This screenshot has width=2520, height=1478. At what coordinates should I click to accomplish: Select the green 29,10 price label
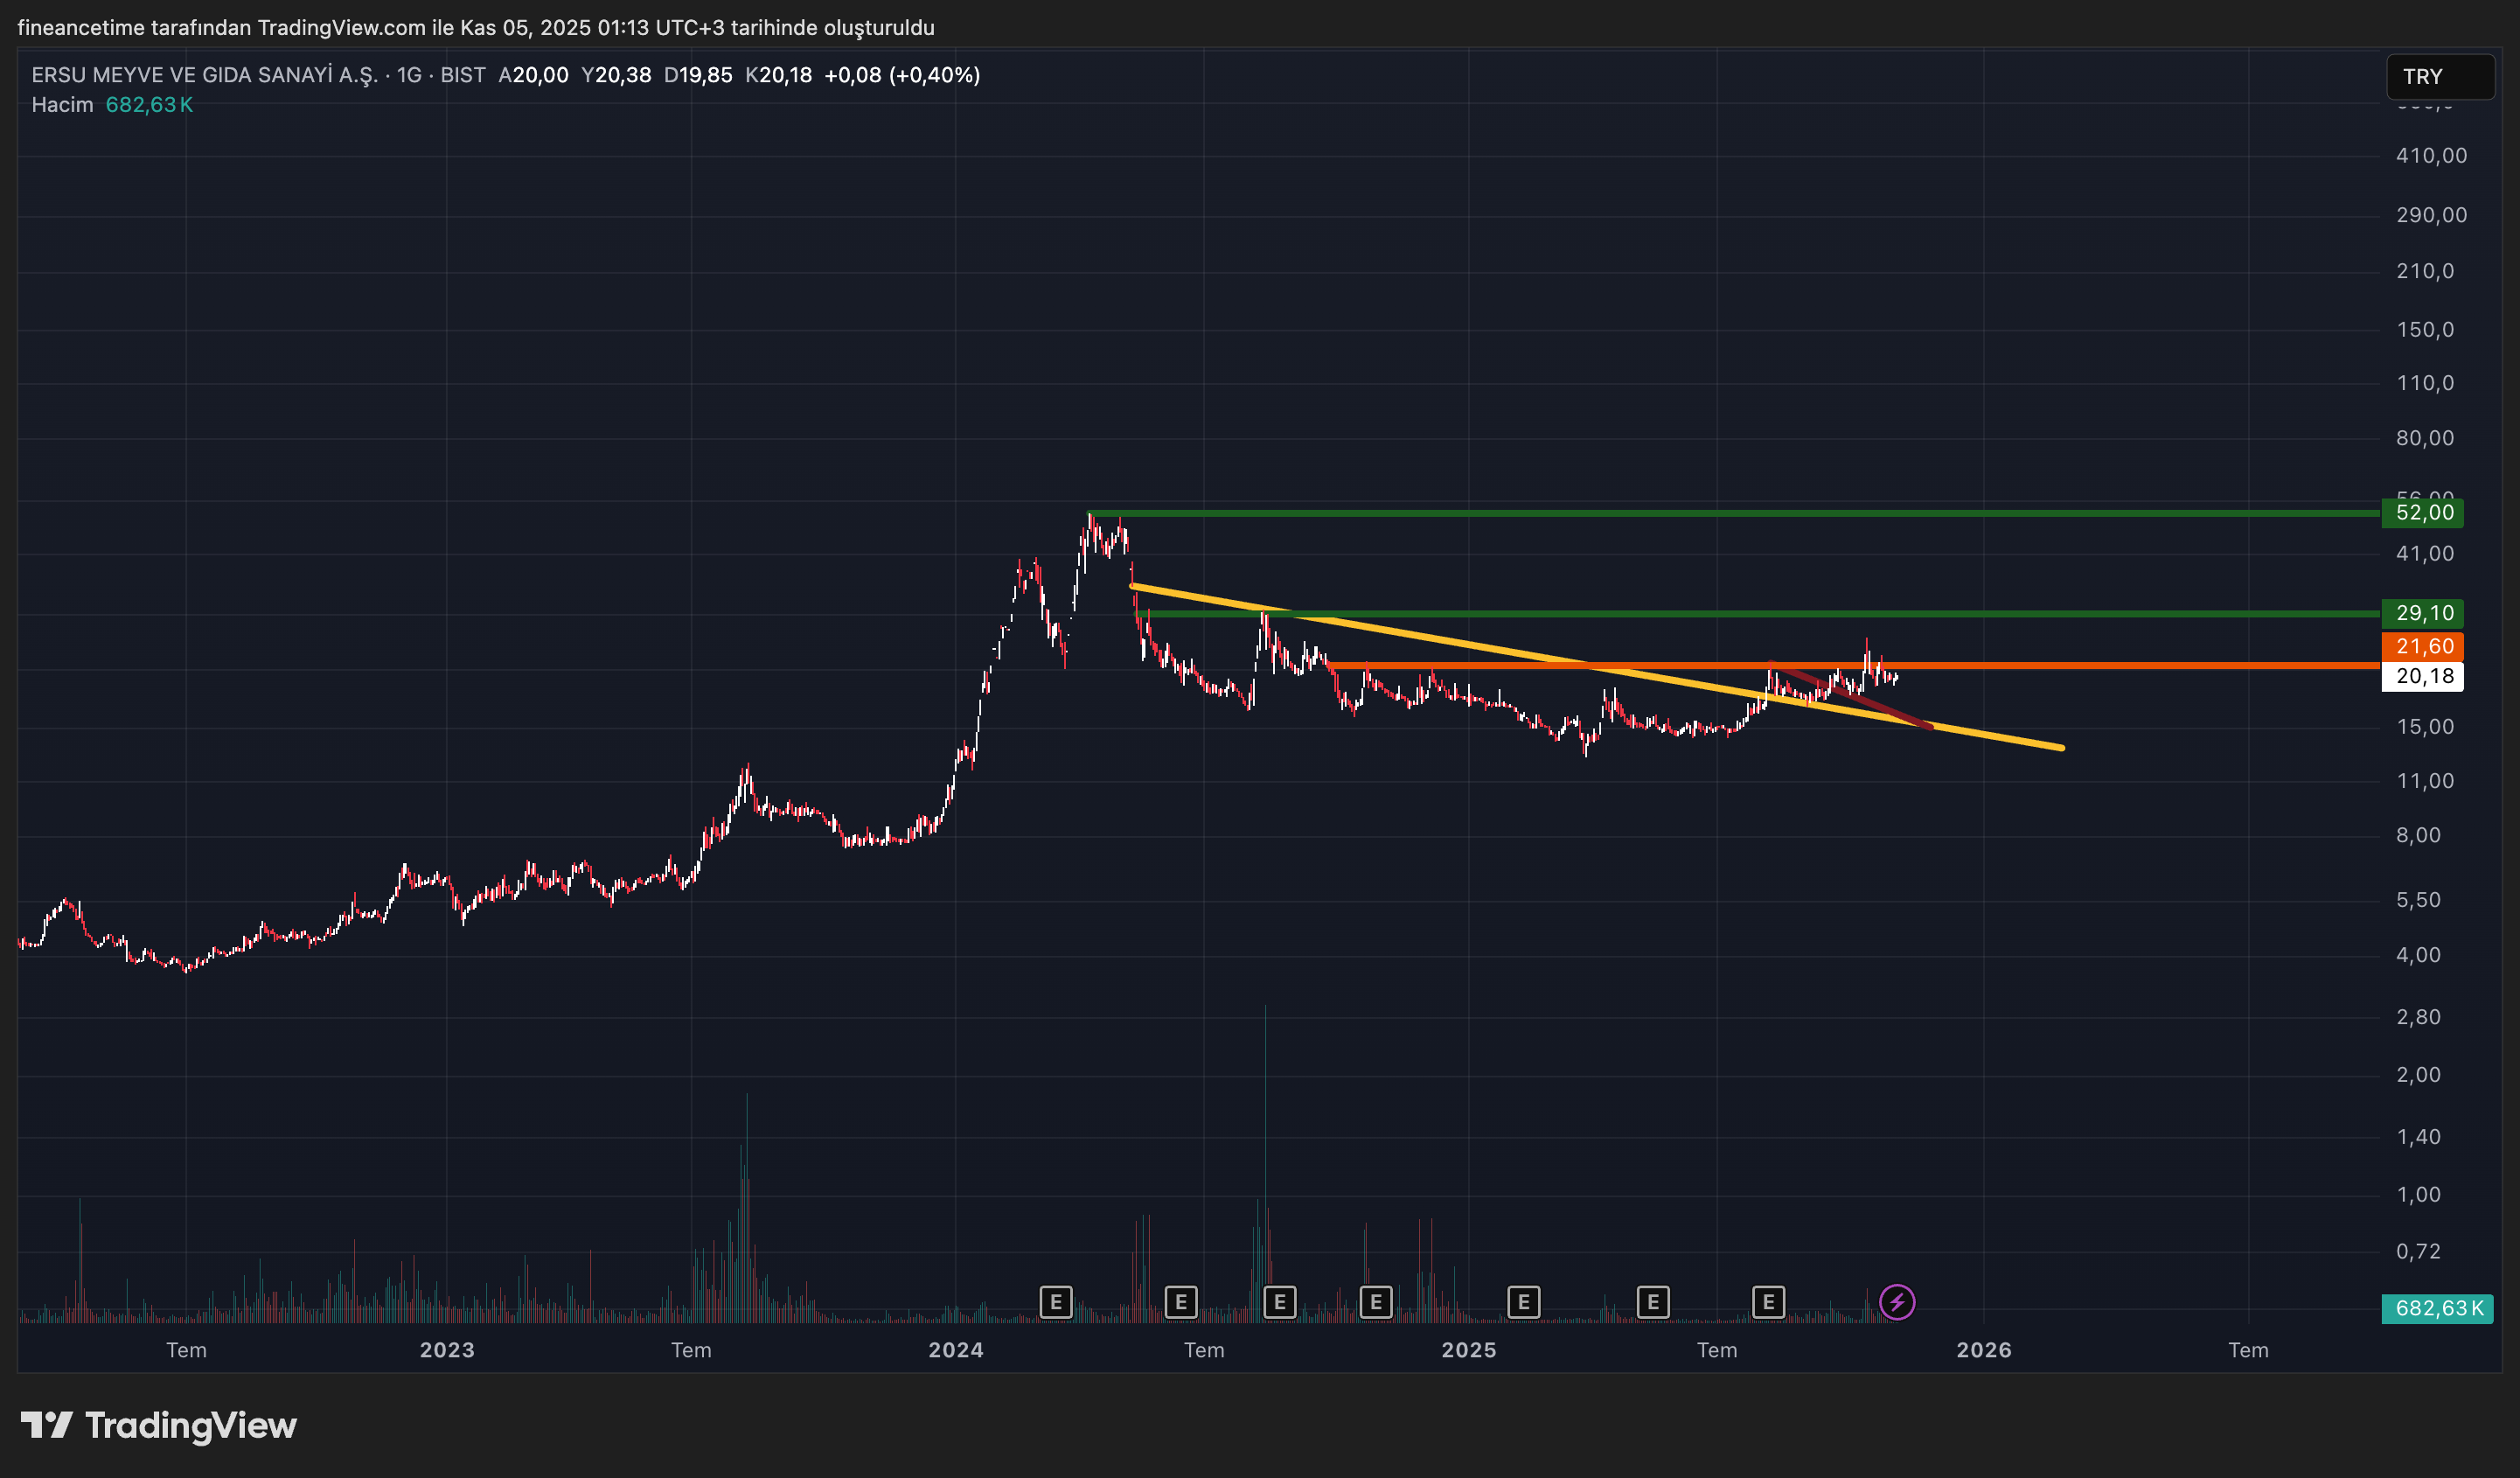(x=2423, y=613)
